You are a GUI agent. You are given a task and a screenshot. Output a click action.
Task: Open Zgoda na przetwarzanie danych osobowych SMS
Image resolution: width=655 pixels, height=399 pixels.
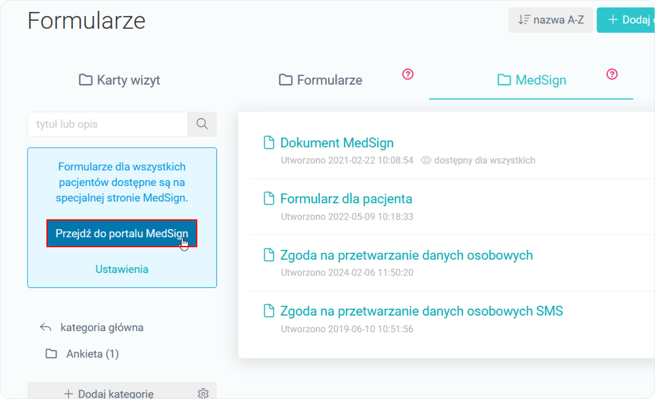click(422, 311)
